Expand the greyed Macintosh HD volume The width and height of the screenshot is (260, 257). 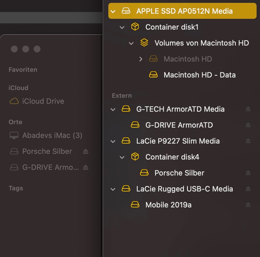tap(141, 59)
